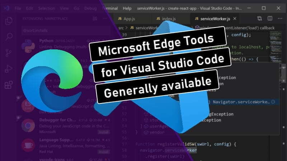
Task: Open the Debug menu
Action: pyautogui.click(x=90, y=8)
